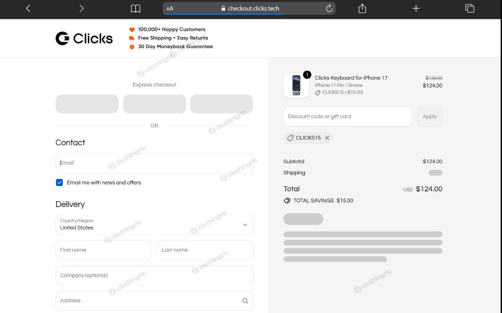Click the Shipping label
Screen dimensions: 502x313
click(294, 173)
